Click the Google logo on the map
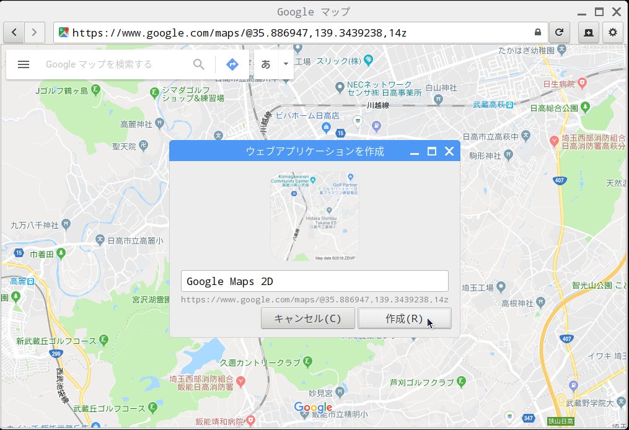 point(313,408)
